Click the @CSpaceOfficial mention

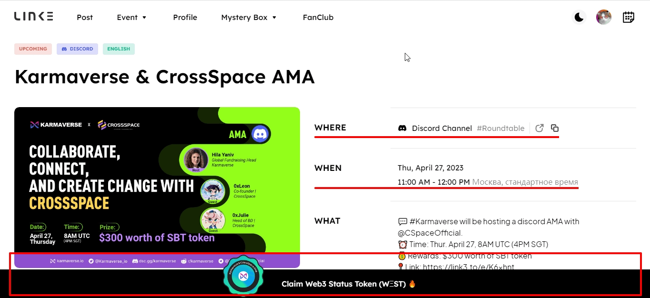tap(430, 233)
